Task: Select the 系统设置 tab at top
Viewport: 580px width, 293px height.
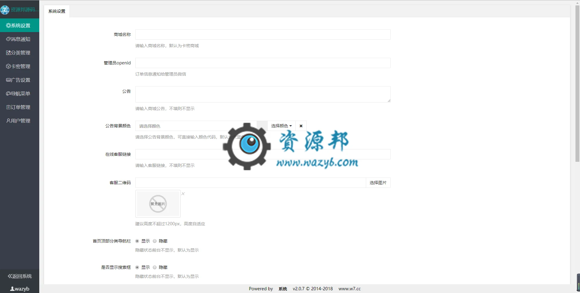Action: 57,11
